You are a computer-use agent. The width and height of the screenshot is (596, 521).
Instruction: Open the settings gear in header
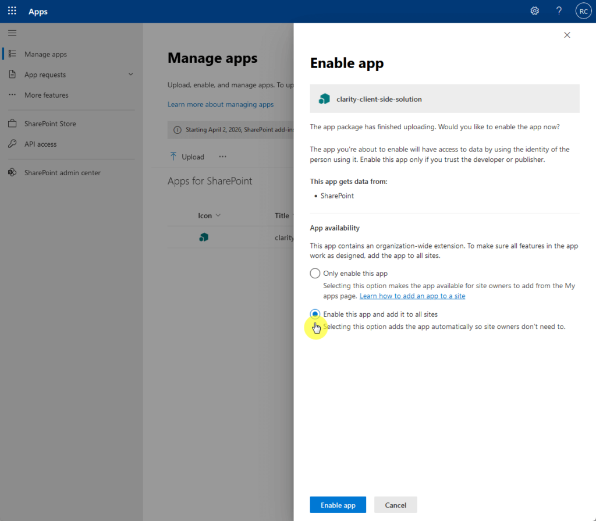click(x=535, y=11)
